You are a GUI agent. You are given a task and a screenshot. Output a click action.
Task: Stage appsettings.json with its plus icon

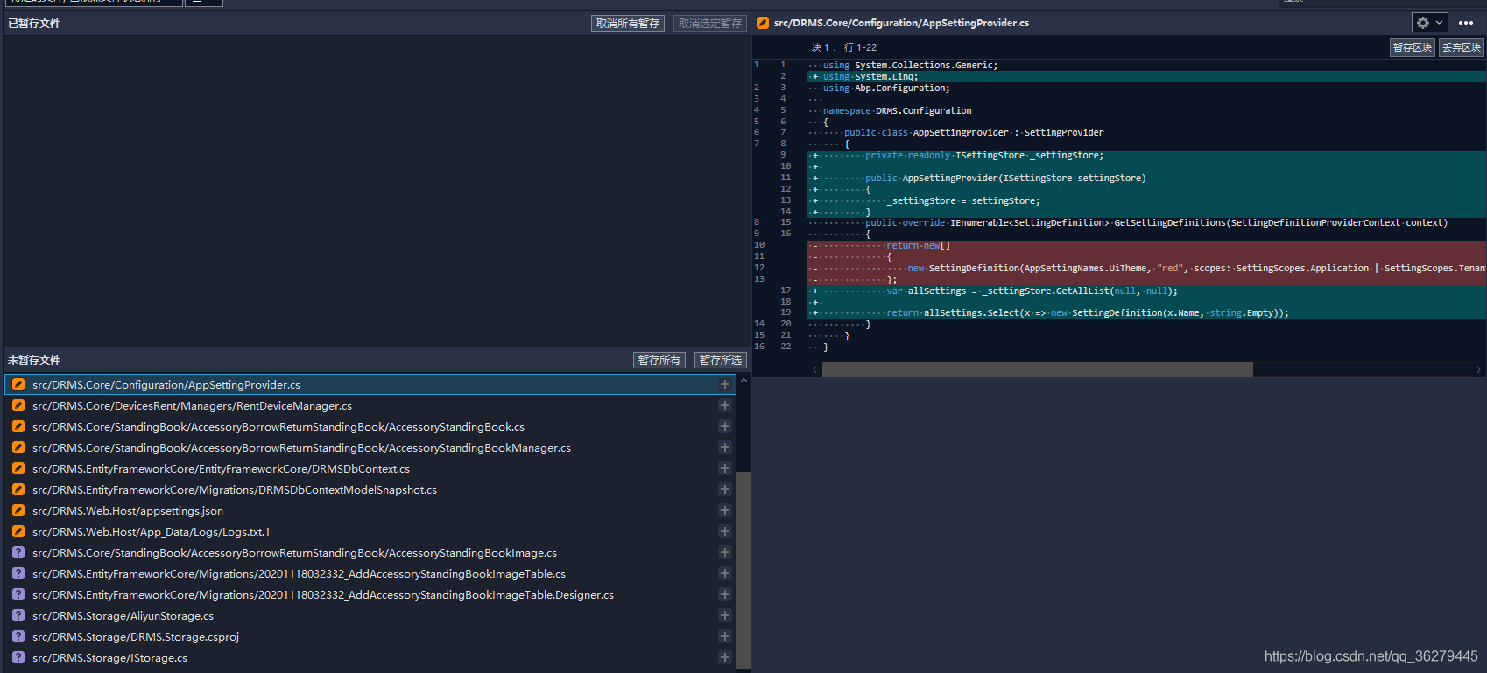[725, 510]
